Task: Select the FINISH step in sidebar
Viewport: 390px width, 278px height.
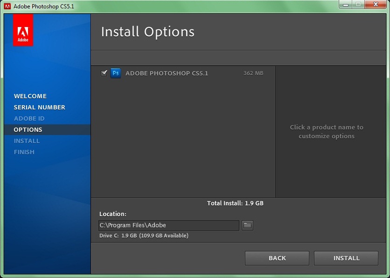Action: (24, 152)
